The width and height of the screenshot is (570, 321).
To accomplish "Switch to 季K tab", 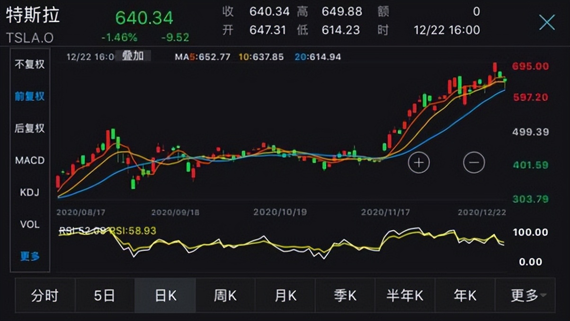I will [345, 296].
